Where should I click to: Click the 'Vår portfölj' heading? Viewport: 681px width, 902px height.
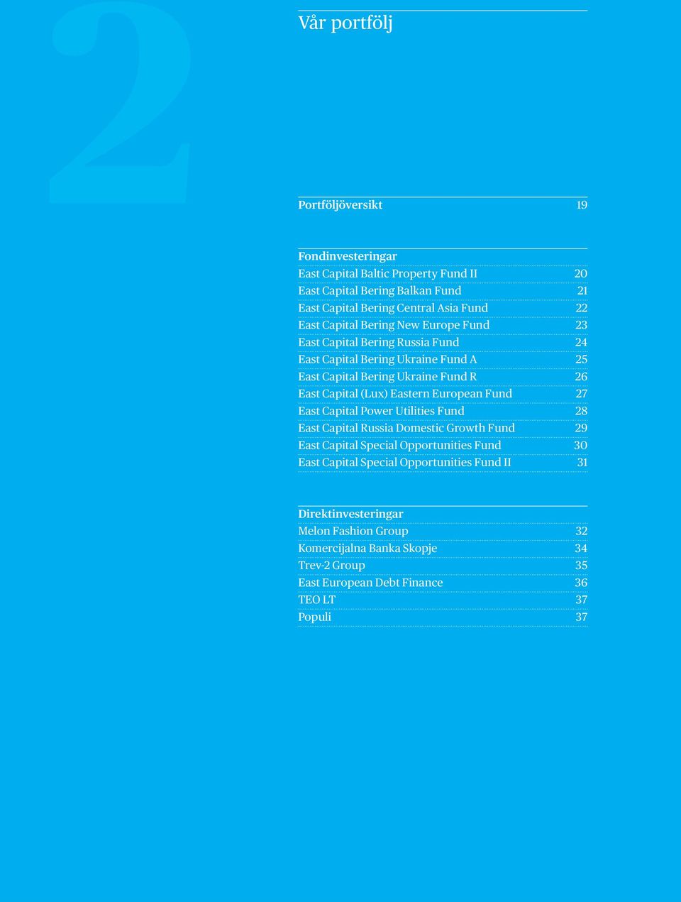345,23
